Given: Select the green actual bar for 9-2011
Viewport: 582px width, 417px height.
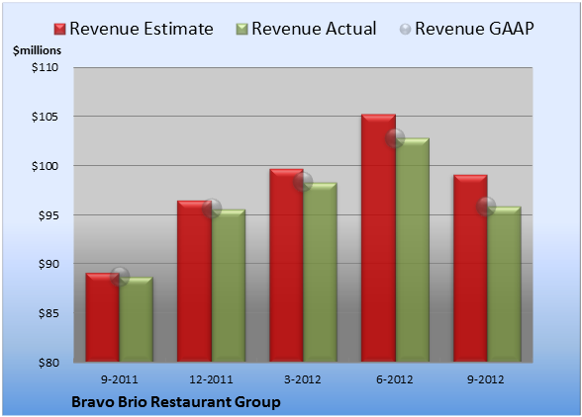Looking at the screenshot, I should (x=137, y=319).
